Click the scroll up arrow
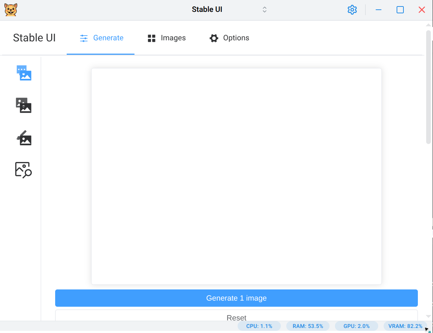The width and height of the screenshot is (433, 333). (428, 25)
